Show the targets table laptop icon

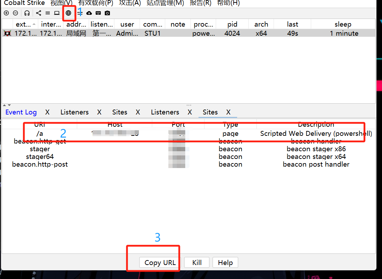(x=57, y=13)
